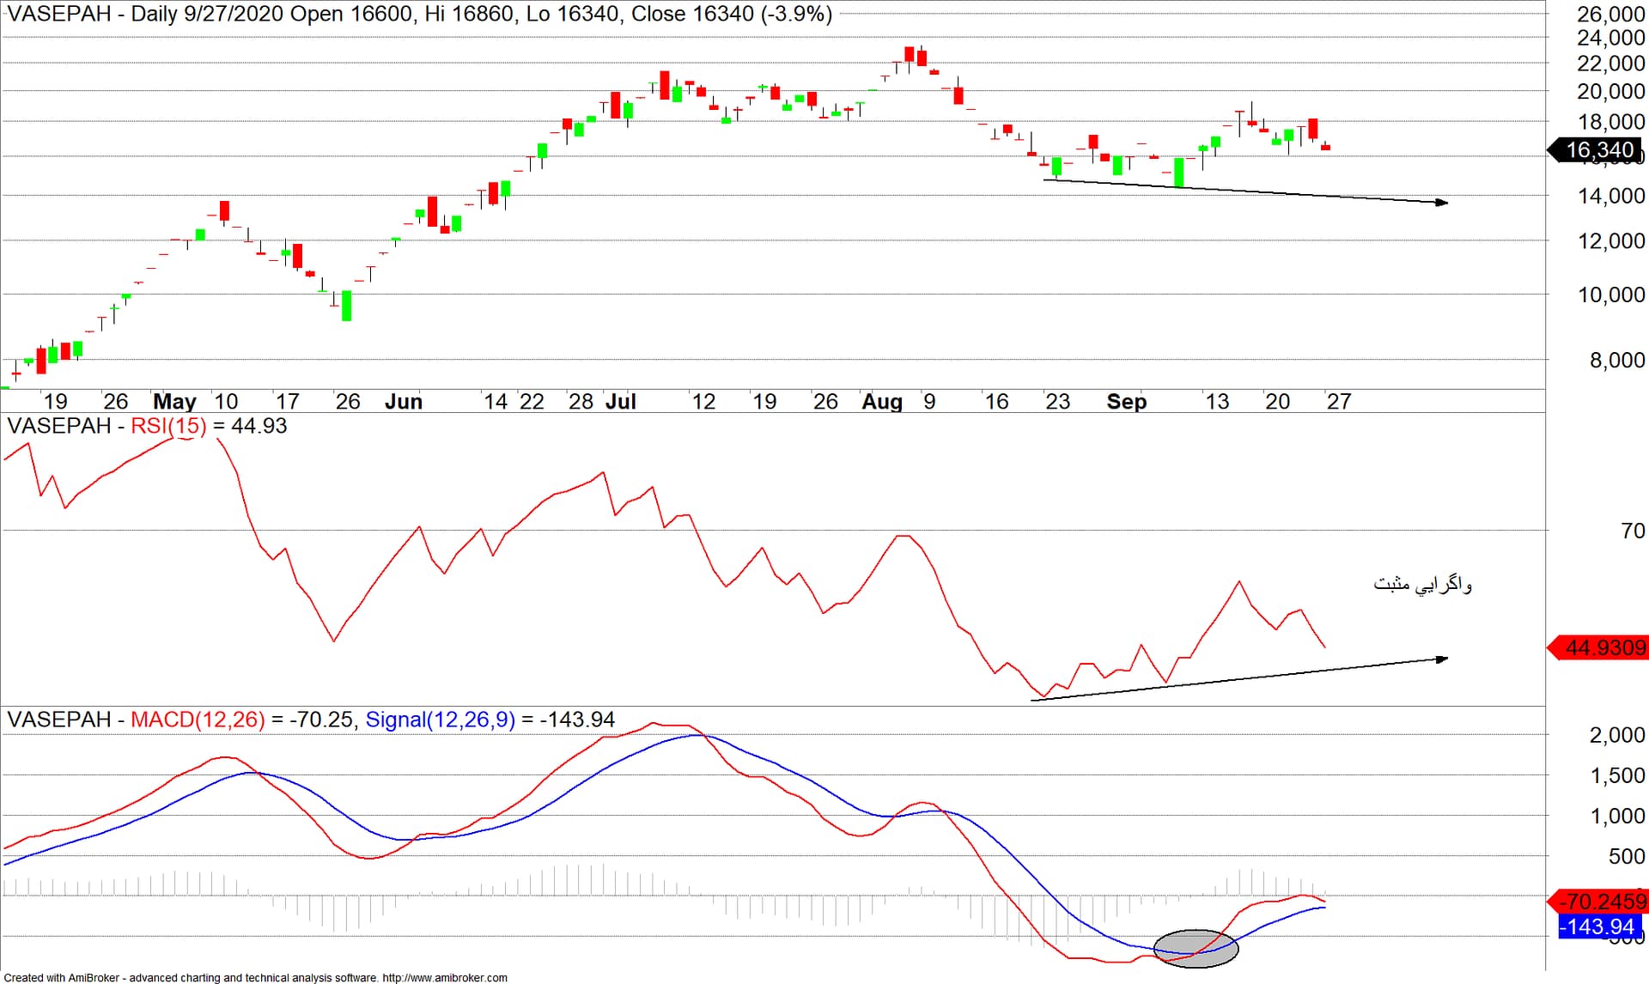Click the http://www.amibroker.com URL in the footer
The height and width of the screenshot is (984, 1649).
[x=445, y=978]
